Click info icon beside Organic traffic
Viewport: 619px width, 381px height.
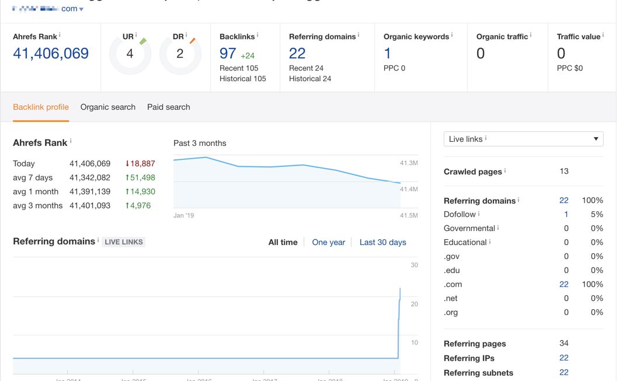tap(531, 36)
